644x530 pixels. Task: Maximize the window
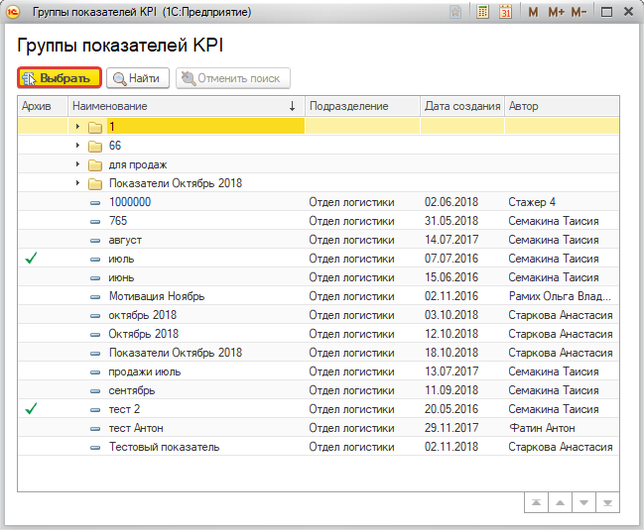click(606, 12)
